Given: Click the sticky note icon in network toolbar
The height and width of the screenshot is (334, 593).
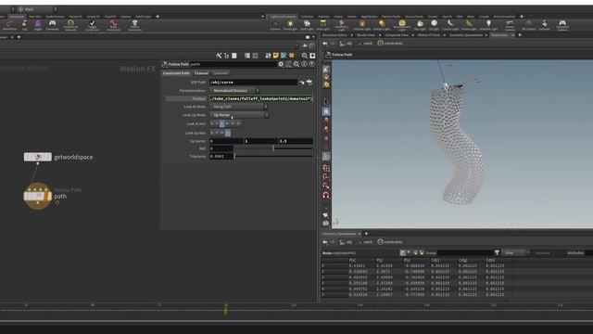Looking at the screenshot, I should (276, 56).
